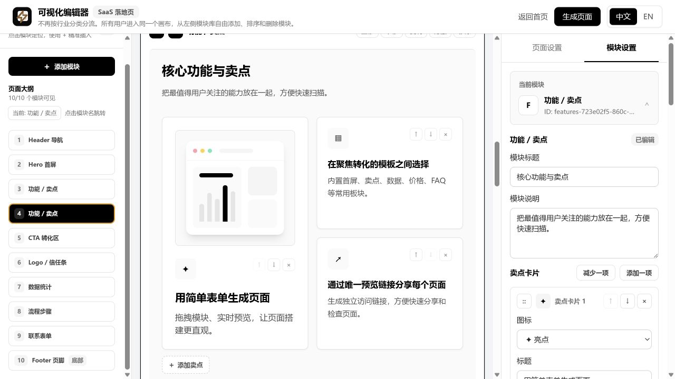Click description 内置首屏、卖点、数据、价格、FAQ
This screenshot has width=675, height=379.
387,187
